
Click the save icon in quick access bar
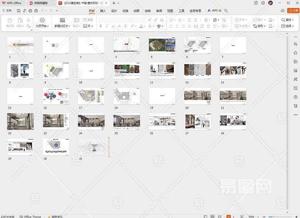point(19,11)
